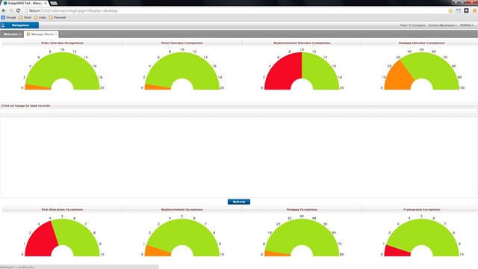Click the Replenishment Exceptions title
Viewport: 478px width, 269px height.
[182, 209]
